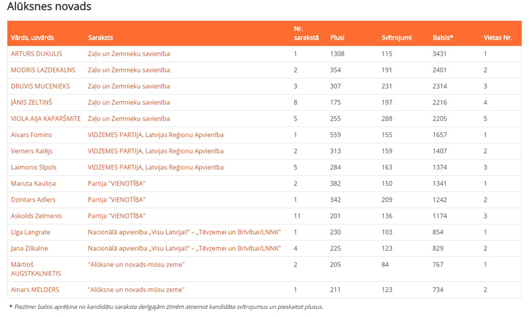The width and height of the screenshot is (531, 317).
Task: Select list number 11 for Askolds Zelmenis
Action: (x=297, y=216)
